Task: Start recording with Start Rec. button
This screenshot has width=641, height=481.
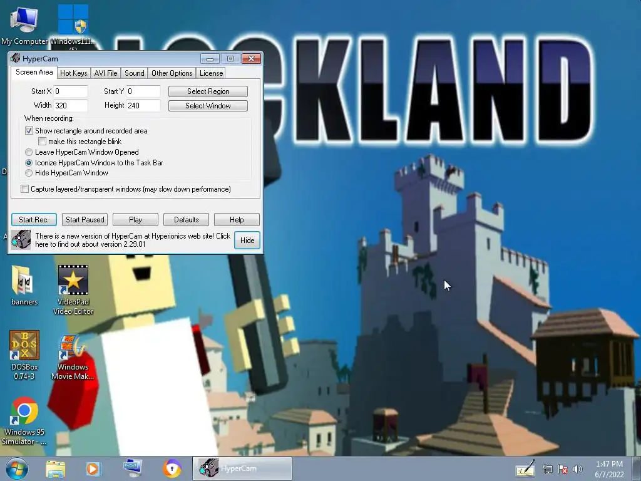Action: 34,220
